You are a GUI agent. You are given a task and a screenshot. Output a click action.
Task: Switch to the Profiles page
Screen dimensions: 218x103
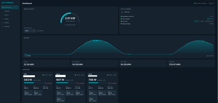pos(10,23)
